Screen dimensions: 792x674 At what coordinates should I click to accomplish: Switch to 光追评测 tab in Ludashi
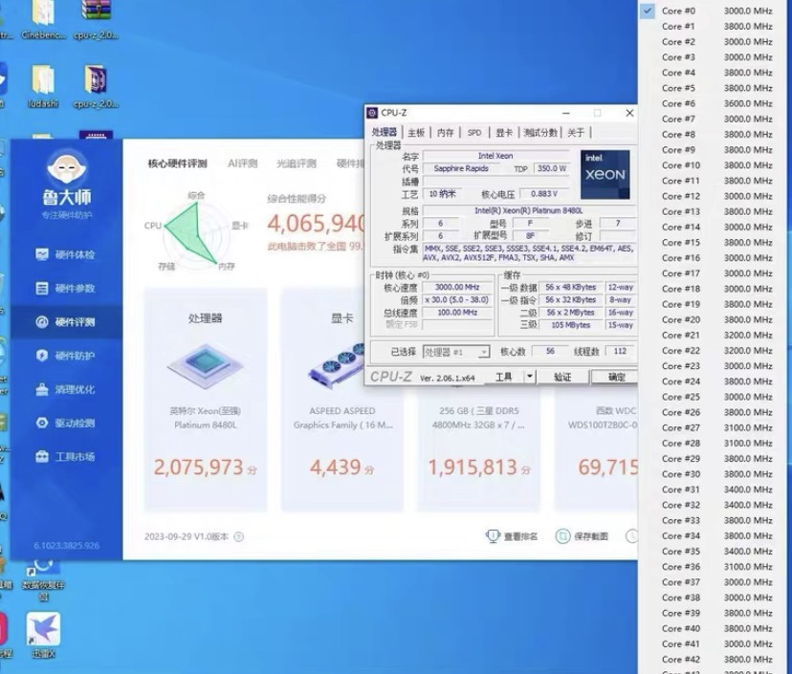[x=296, y=163]
